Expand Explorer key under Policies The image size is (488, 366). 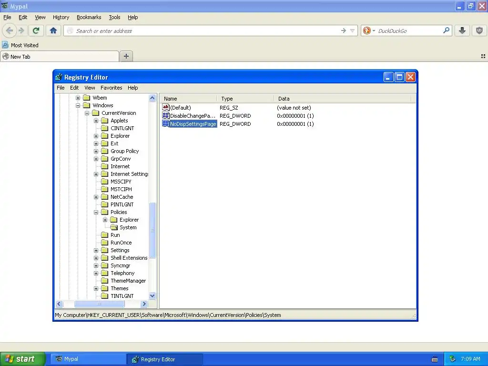pos(105,220)
